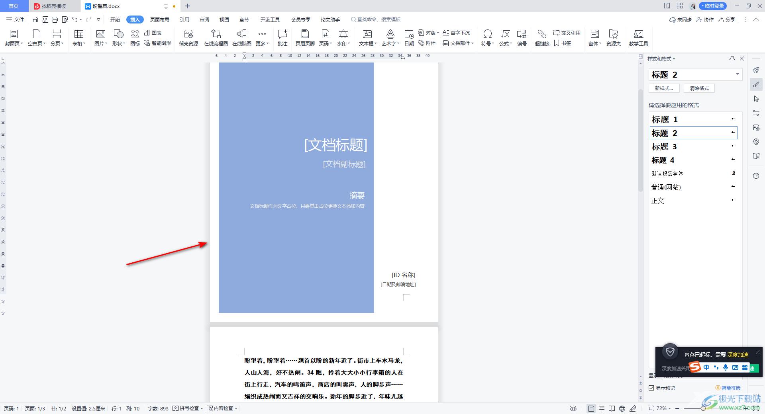Open the Review (审阅) tab
The height and width of the screenshot is (414, 765).
(x=204, y=20)
